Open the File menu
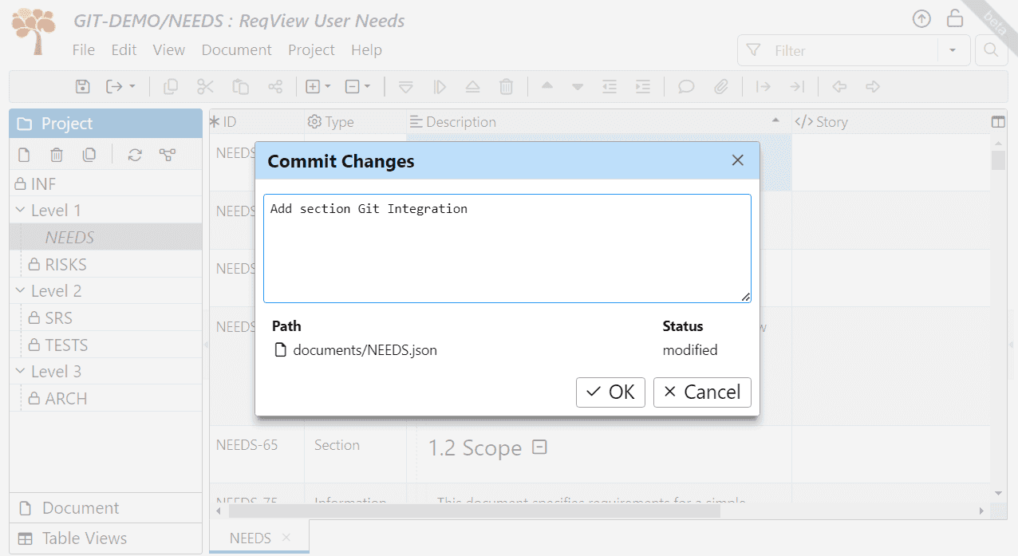The width and height of the screenshot is (1018, 556). (83, 49)
